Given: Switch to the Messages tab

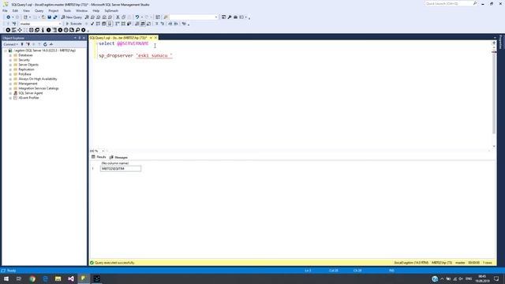Looking at the screenshot, I should [118, 157].
